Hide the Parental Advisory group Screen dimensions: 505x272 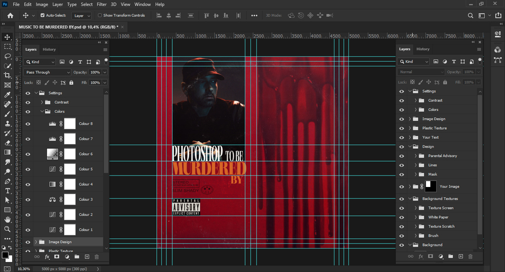(401, 156)
